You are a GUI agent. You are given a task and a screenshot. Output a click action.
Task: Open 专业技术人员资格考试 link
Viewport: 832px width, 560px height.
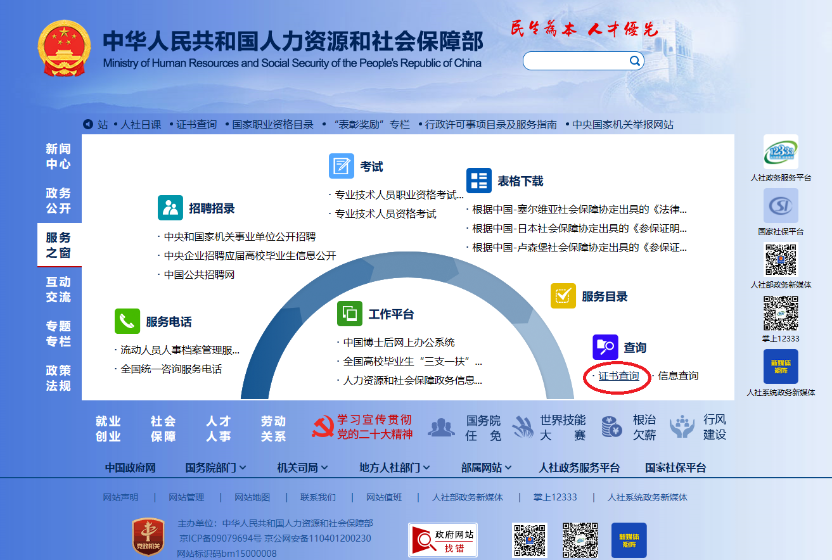(385, 214)
